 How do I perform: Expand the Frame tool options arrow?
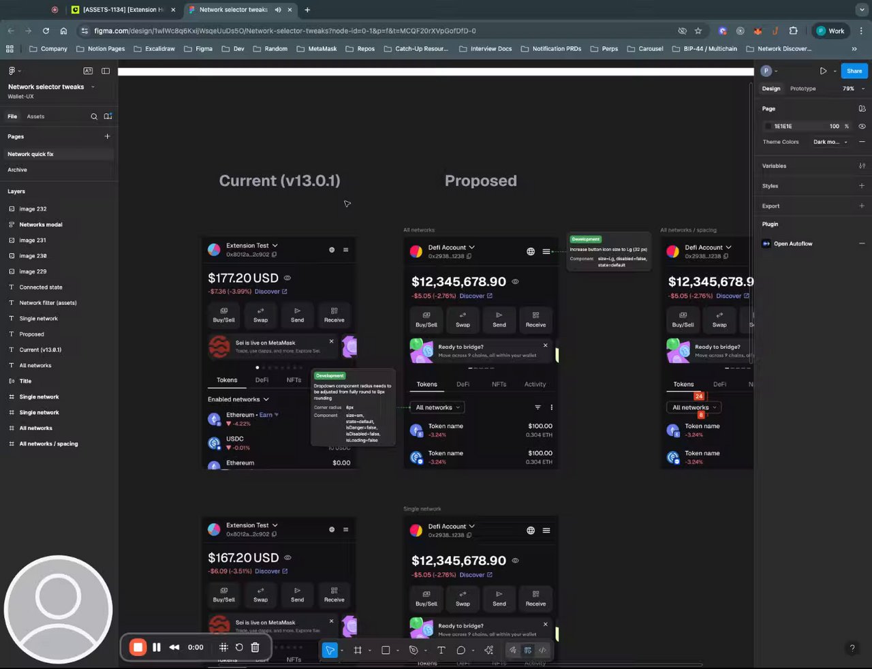click(x=369, y=651)
